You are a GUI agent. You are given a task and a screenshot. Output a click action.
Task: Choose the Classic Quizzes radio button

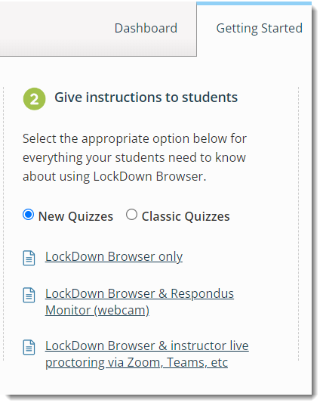(131, 215)
